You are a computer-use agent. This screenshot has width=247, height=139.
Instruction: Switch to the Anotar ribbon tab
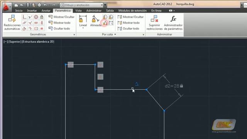point(46,10)
